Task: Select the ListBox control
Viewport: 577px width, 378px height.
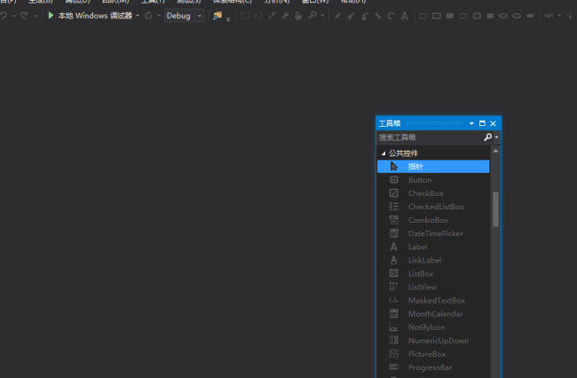Action: (421, 273)
